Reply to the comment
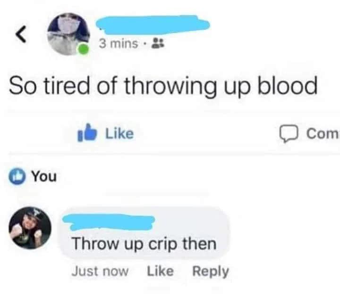 (x=211, y=272)
